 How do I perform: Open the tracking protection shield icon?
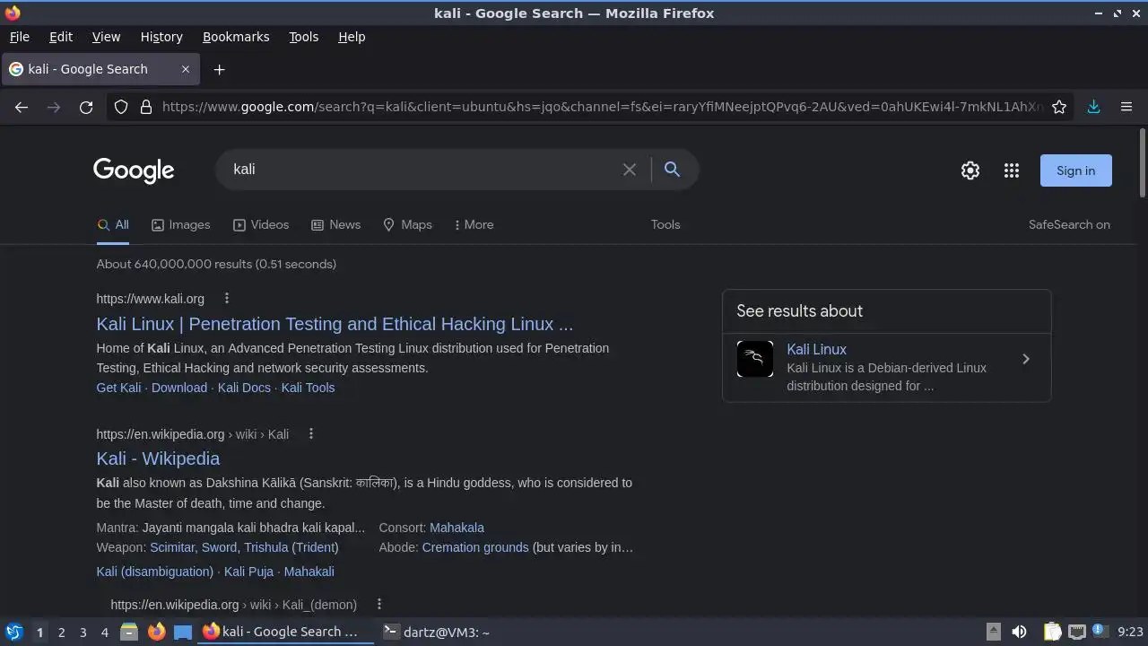121,107
